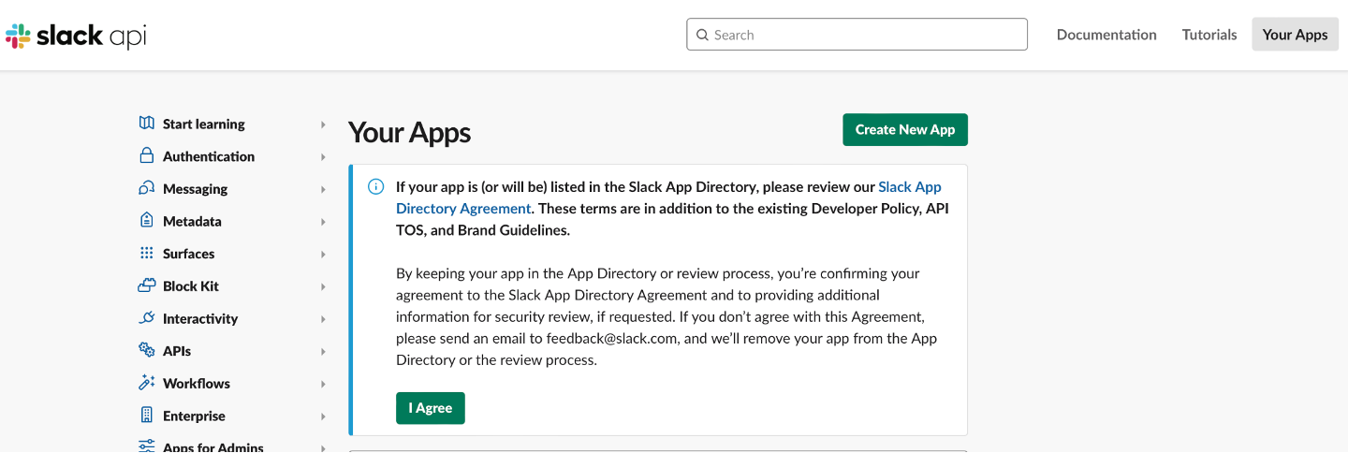
Task: Open the Documentation nav item
Action: [x=1106, y=35]
